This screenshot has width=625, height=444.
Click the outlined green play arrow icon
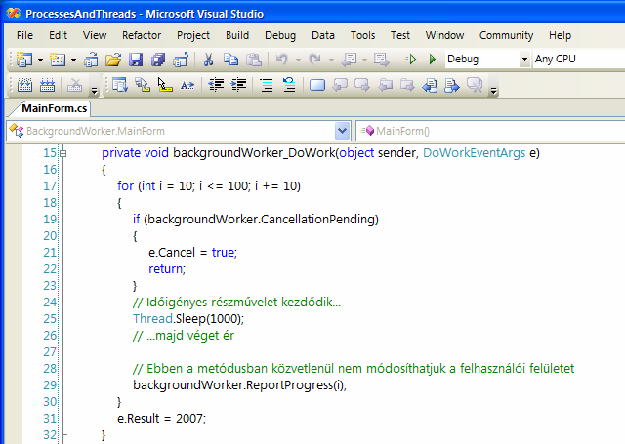tap(410, 60)
